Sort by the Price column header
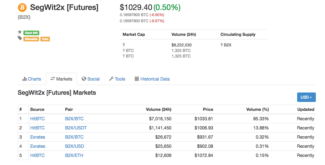The height and width of the screenshot is (165, 325). coord(208,109)
